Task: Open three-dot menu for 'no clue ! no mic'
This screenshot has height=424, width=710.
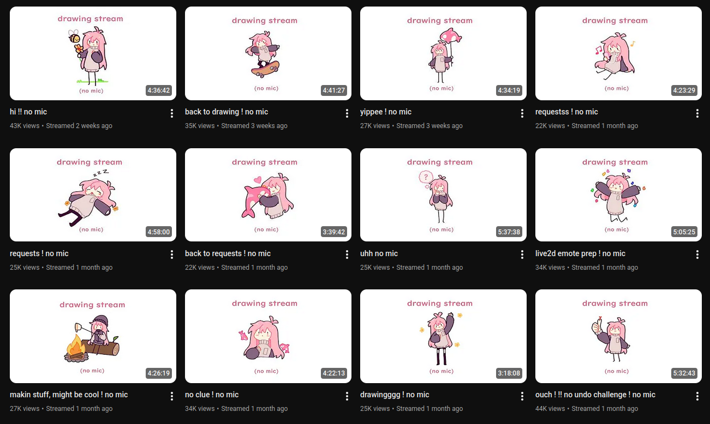Action: [x=347, y=396]
